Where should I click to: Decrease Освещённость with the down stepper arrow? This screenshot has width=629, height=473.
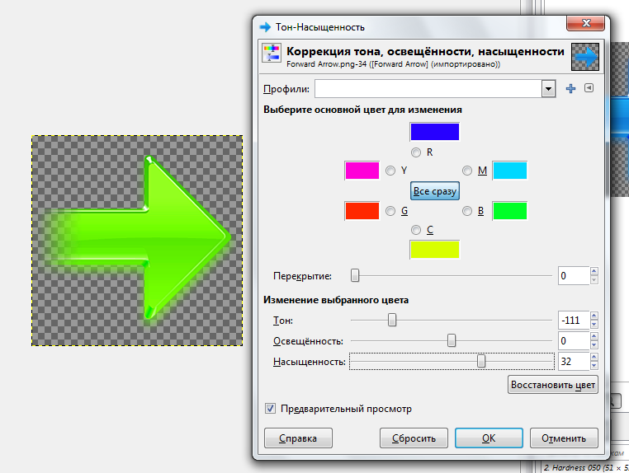coord(594,344)
